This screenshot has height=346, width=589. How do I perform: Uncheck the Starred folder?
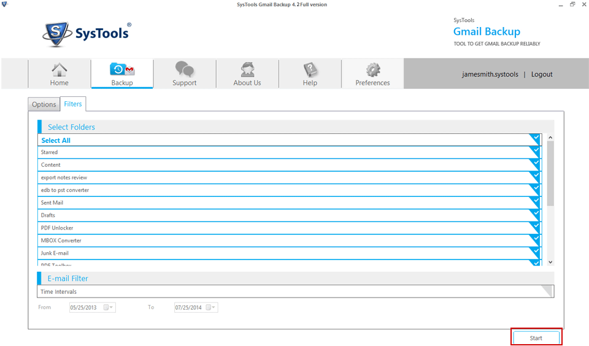(x=535, y=152)
